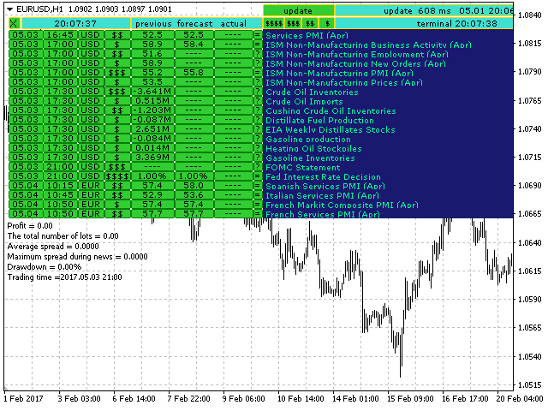Viewport: 548px width, 411px height.
Task: Click forecast value 58.0
Action: pyautogui.click(x=194, y=186)
